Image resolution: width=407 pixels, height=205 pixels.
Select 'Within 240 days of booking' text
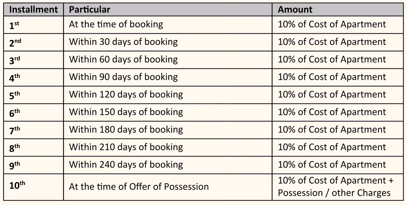pos(126,165)
